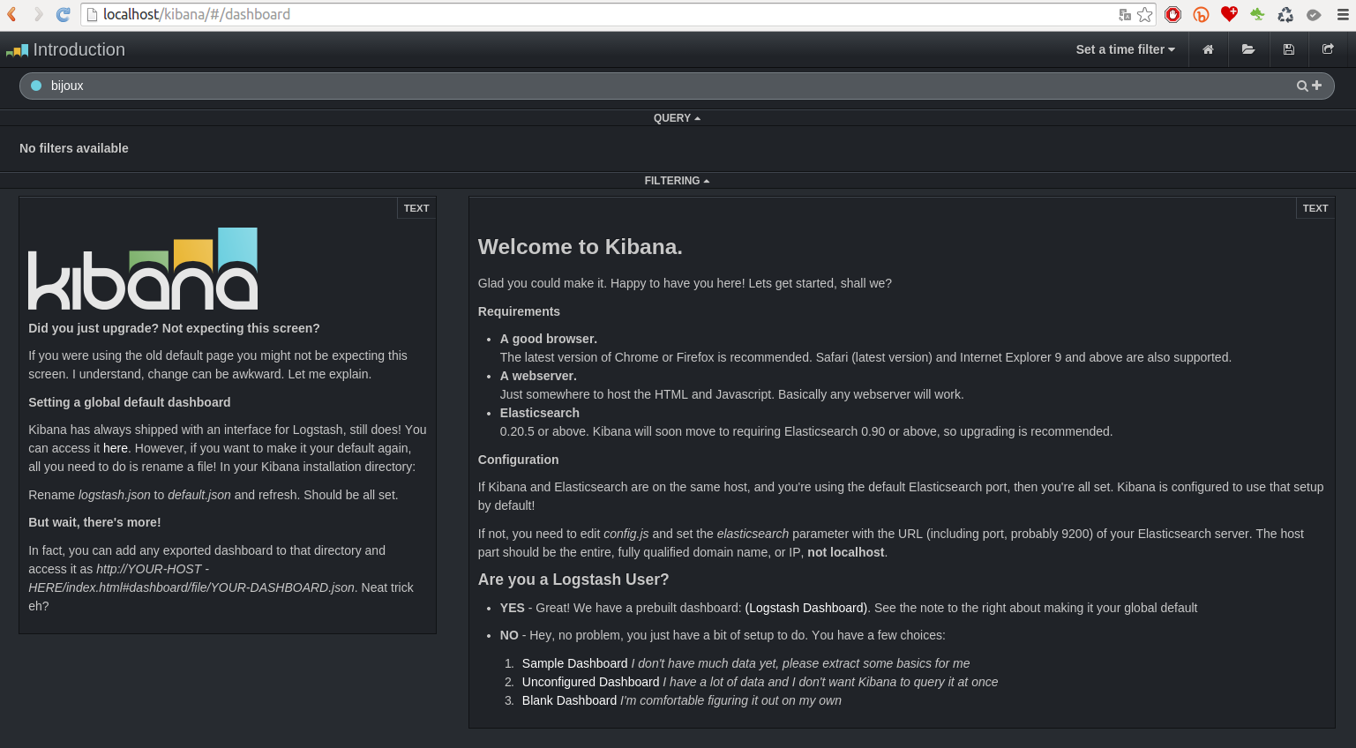
Task: Click the 'Configuration' subheading
Action: [x=518, y=460]
